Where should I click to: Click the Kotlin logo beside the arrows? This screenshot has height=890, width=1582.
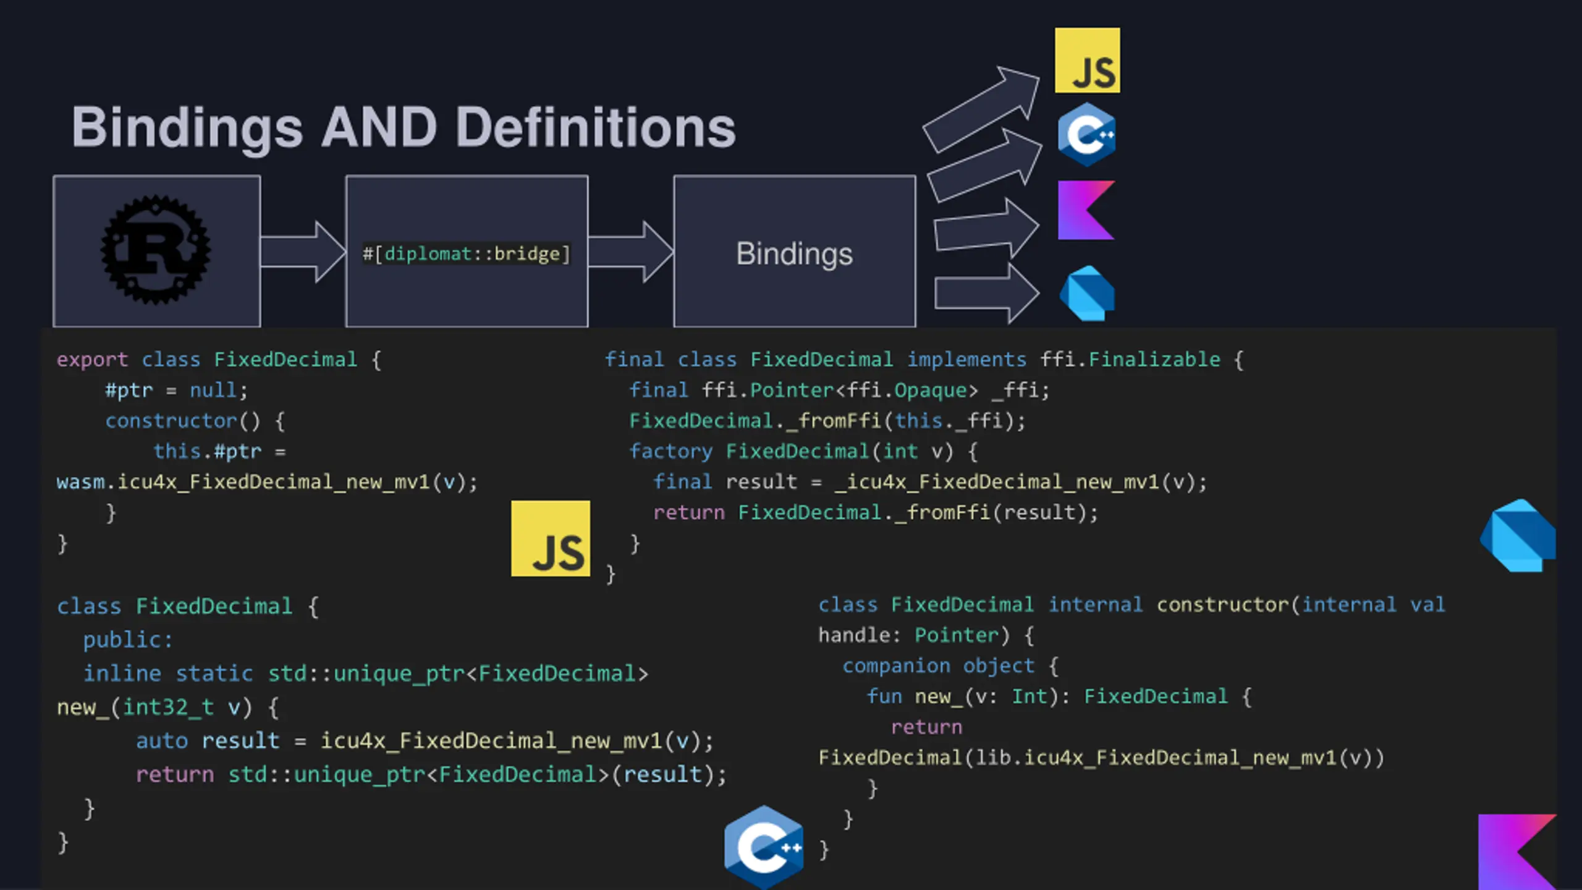click(1086, 210)
